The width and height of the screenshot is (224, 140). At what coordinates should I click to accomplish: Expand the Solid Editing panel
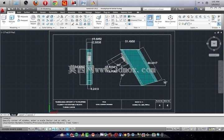click(x=48, y=27)
